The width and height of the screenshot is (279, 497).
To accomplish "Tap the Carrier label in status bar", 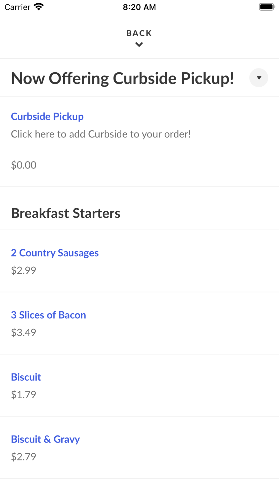I will click(x=17, y=7).
